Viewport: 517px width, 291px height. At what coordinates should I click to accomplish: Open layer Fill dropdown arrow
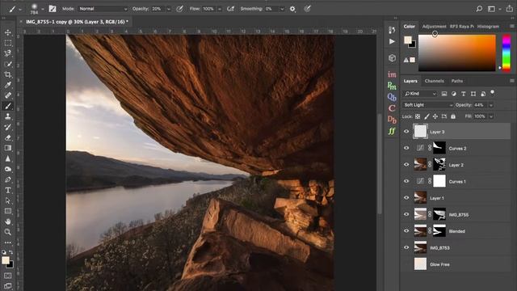[x=491, y=116]
